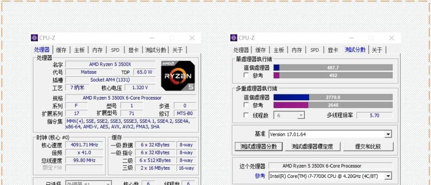Open the 缓存 tab in the left CPU-Z window

coord(61,50)
